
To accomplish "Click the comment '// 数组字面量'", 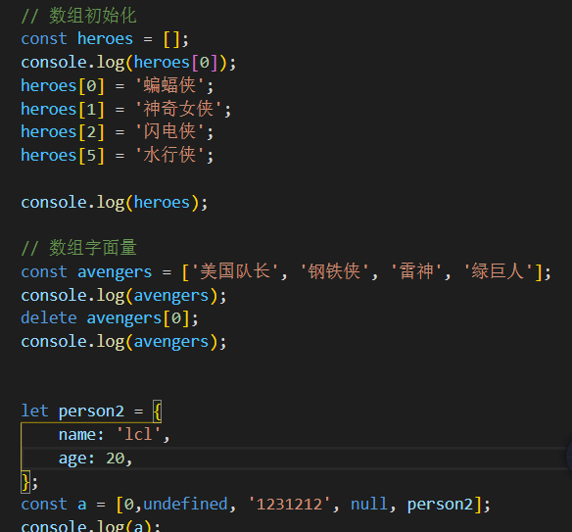I will pyautogui.click(x=78, y=248).
